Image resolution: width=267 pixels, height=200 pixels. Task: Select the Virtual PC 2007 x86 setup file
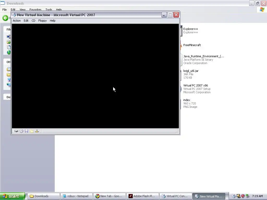pyautogui.click(x=197, y=89)
